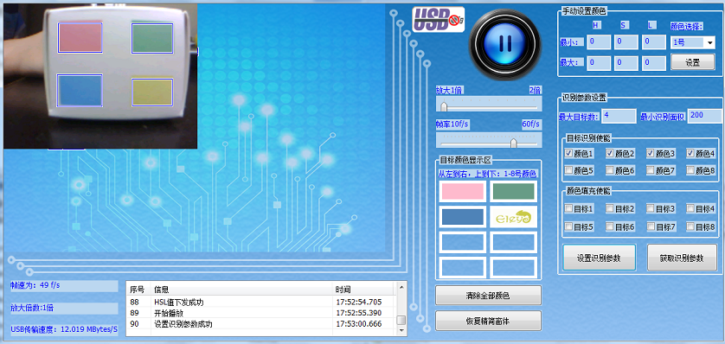
Task: Click the USB传输速度 status text
Action: (64, 329)
